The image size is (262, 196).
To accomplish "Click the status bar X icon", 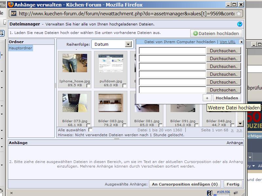I will tap(11, 193).
